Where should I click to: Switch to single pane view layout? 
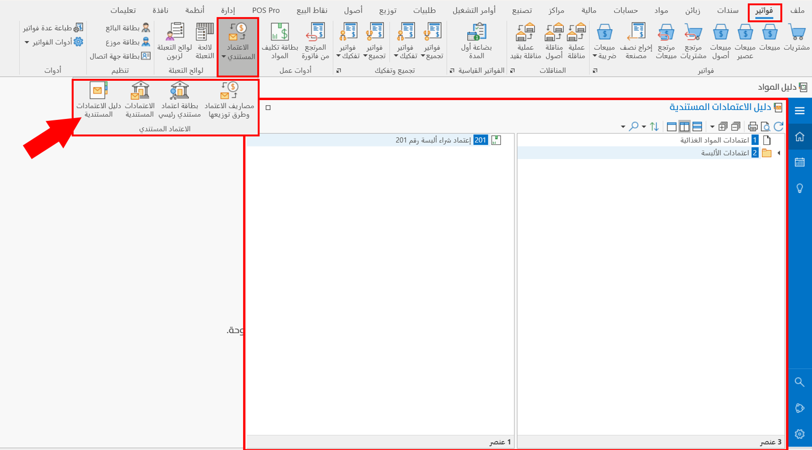672,126
